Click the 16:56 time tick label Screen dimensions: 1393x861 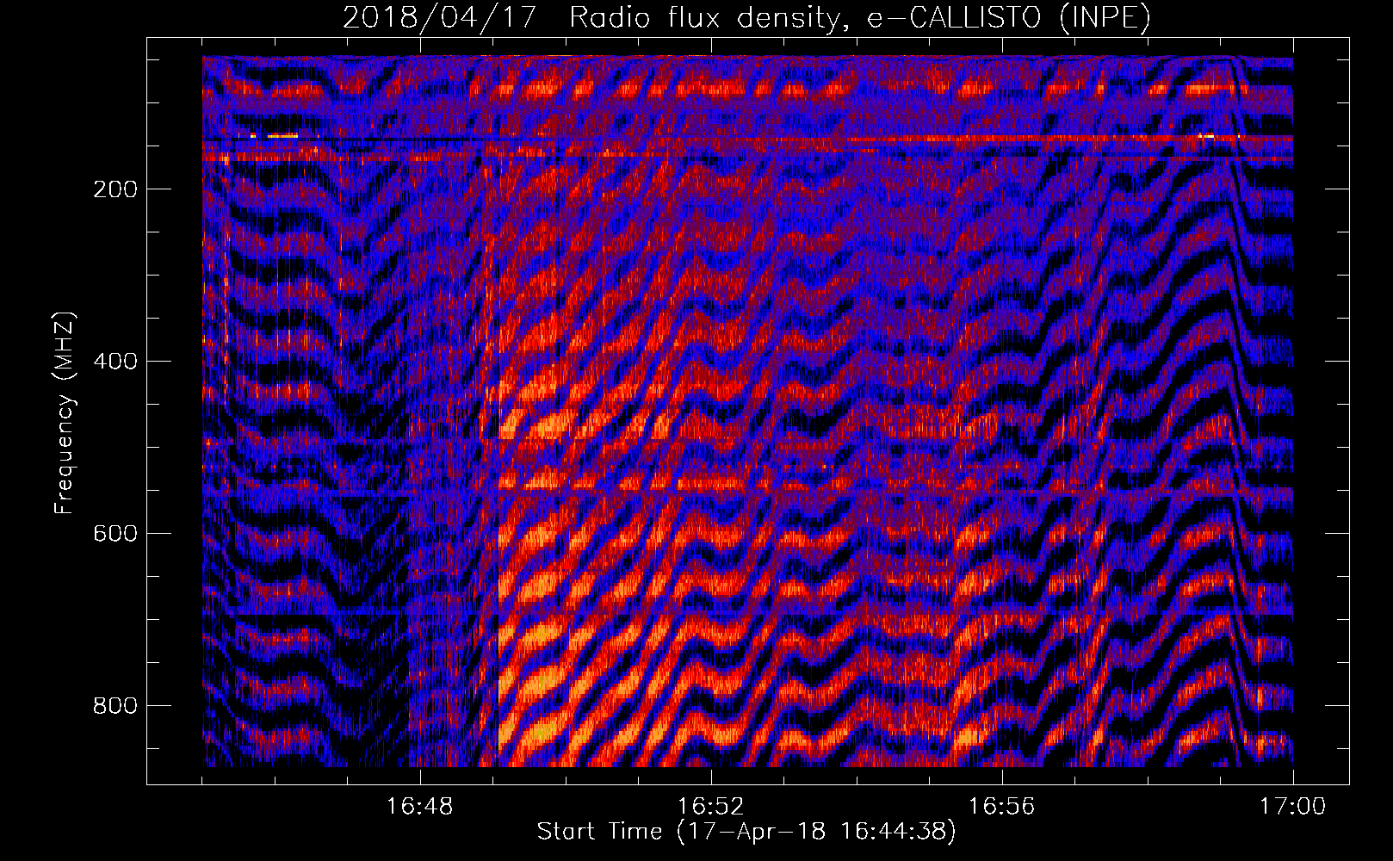(x=1002, y=807)
